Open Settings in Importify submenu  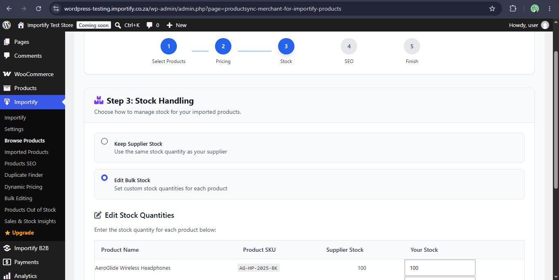click(14, 129)
